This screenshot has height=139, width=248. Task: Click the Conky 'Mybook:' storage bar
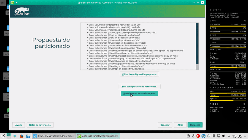[x=228, y=100]
